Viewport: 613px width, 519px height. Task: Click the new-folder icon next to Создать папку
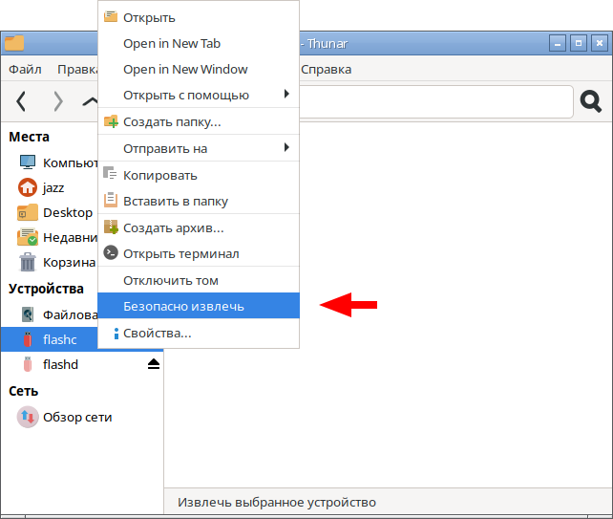[111, 121]
